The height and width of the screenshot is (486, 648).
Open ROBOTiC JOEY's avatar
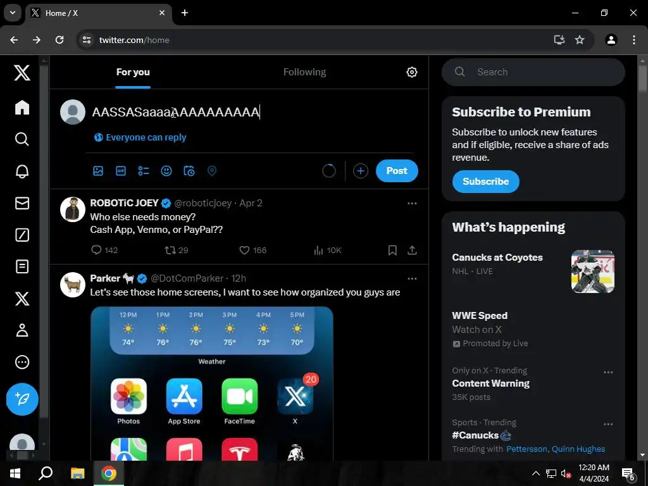point(73,209)
